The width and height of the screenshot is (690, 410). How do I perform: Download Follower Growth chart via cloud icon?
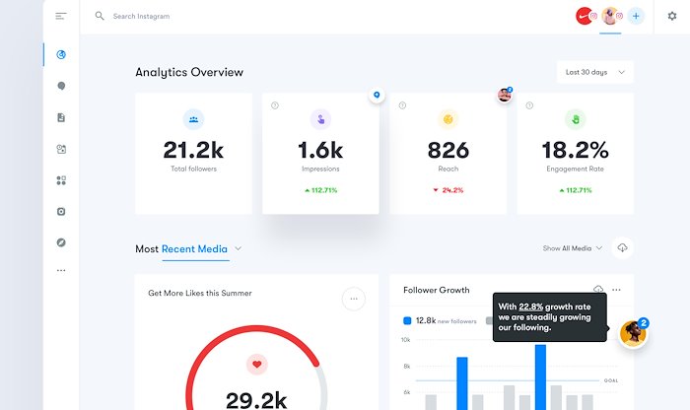pos(598,289)
